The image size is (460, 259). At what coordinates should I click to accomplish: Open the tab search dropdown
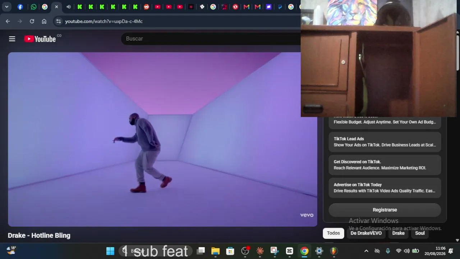tap(6, 6)
